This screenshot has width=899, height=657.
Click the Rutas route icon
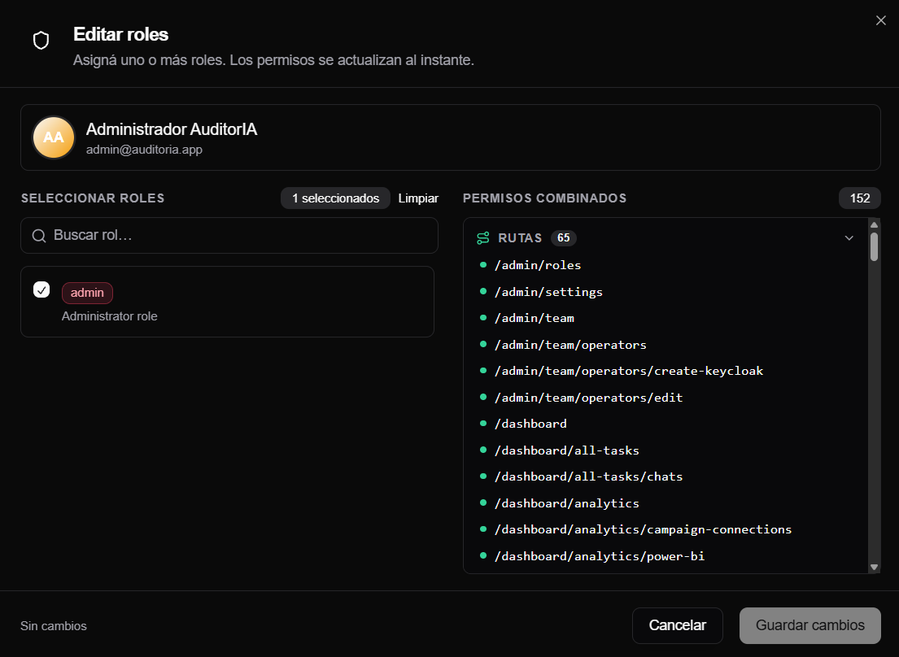coord(482,237)
